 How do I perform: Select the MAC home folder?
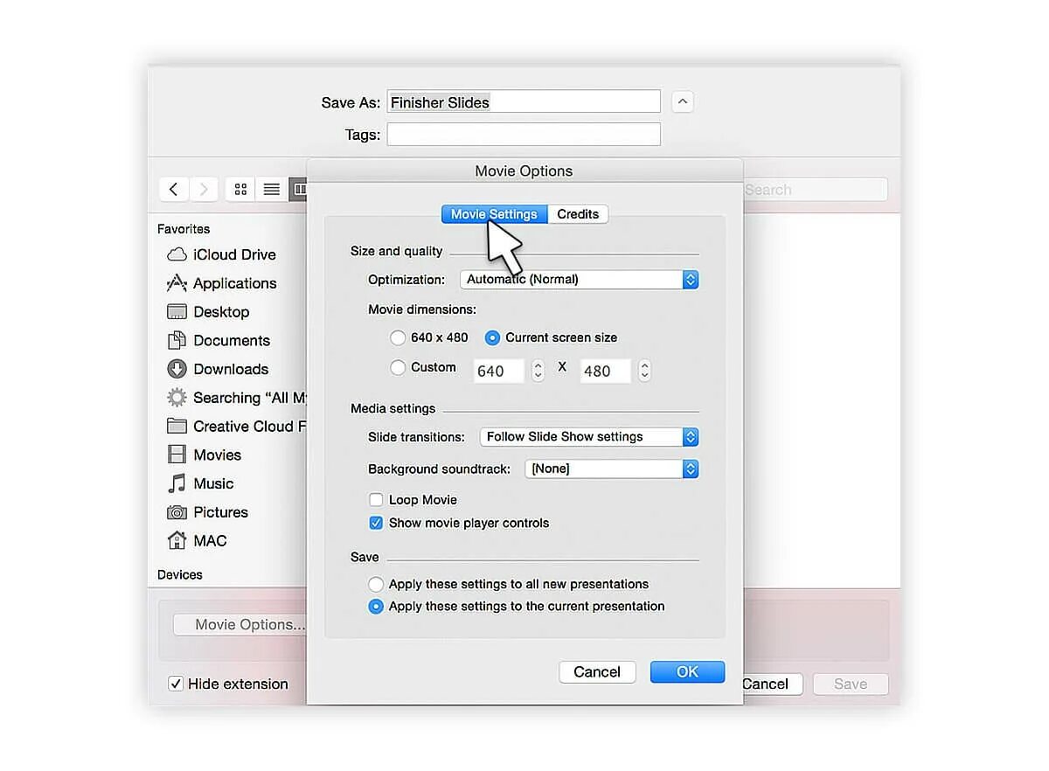click(198, 541)
